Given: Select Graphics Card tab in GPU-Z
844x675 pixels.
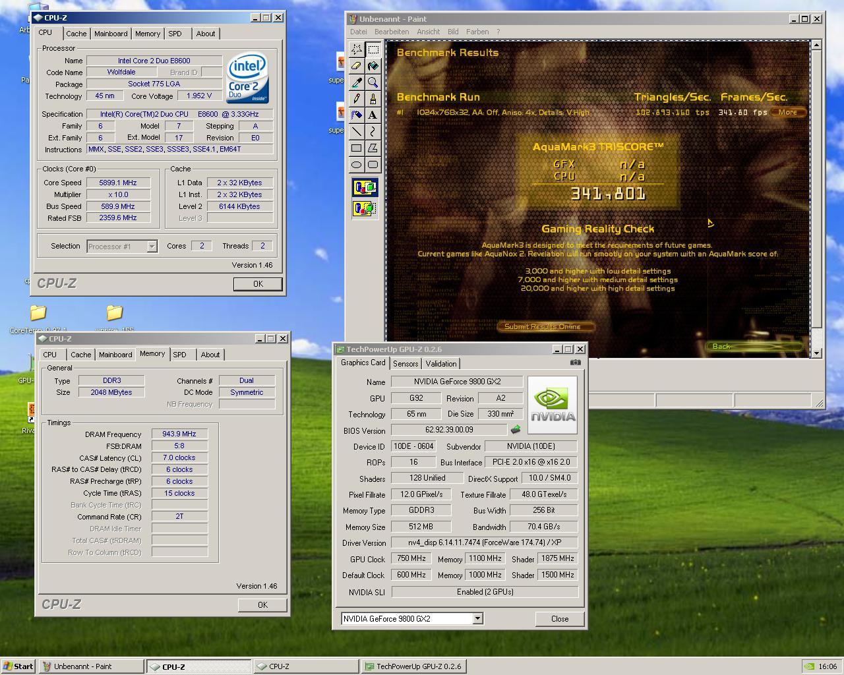Looking at the screenshot, I should pyautogui.click(x=363, y=363).
